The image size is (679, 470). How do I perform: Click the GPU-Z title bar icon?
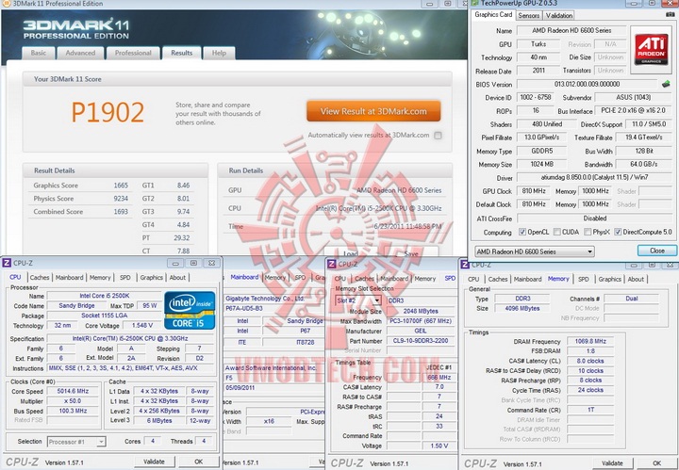(x=475, y=3)
